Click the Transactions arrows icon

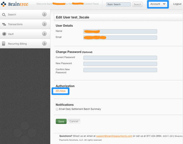coord(4,24)
